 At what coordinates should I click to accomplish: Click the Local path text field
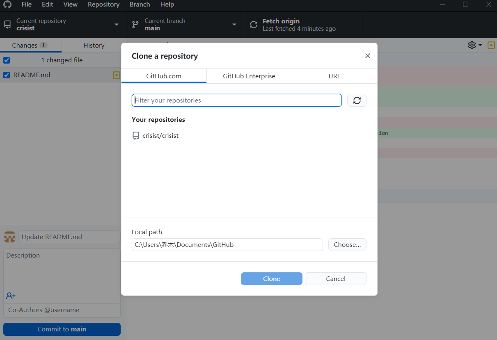pos(227,245)
